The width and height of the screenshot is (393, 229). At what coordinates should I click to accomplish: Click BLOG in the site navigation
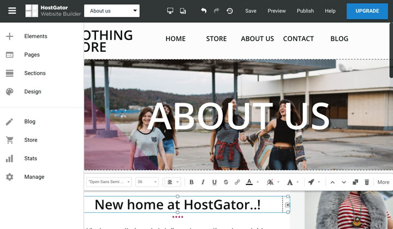[340, 39]
